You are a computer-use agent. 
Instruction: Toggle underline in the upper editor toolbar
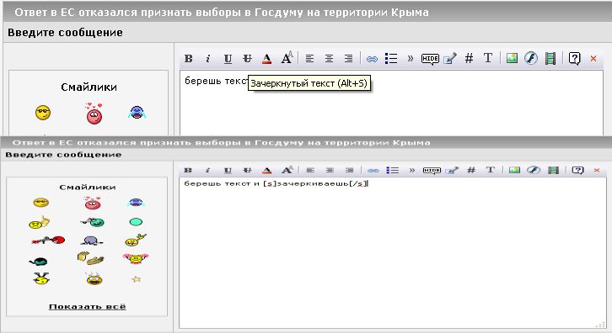(x=228, y=58)
